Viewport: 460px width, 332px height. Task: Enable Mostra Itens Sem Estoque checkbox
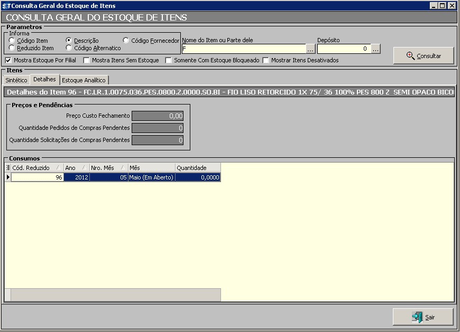point(87,60)
